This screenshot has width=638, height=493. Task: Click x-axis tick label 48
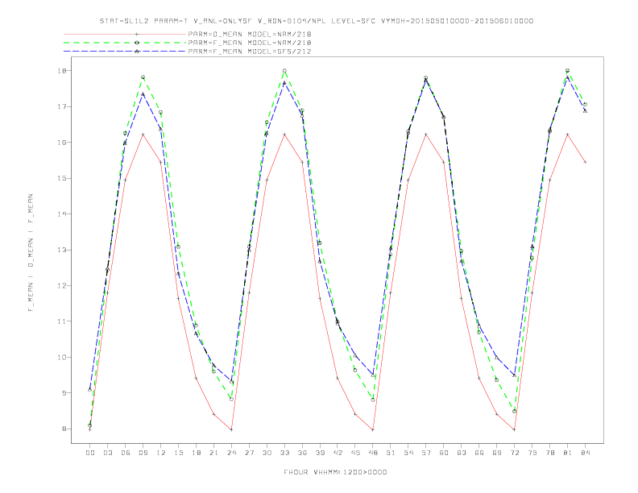[373, 453]
